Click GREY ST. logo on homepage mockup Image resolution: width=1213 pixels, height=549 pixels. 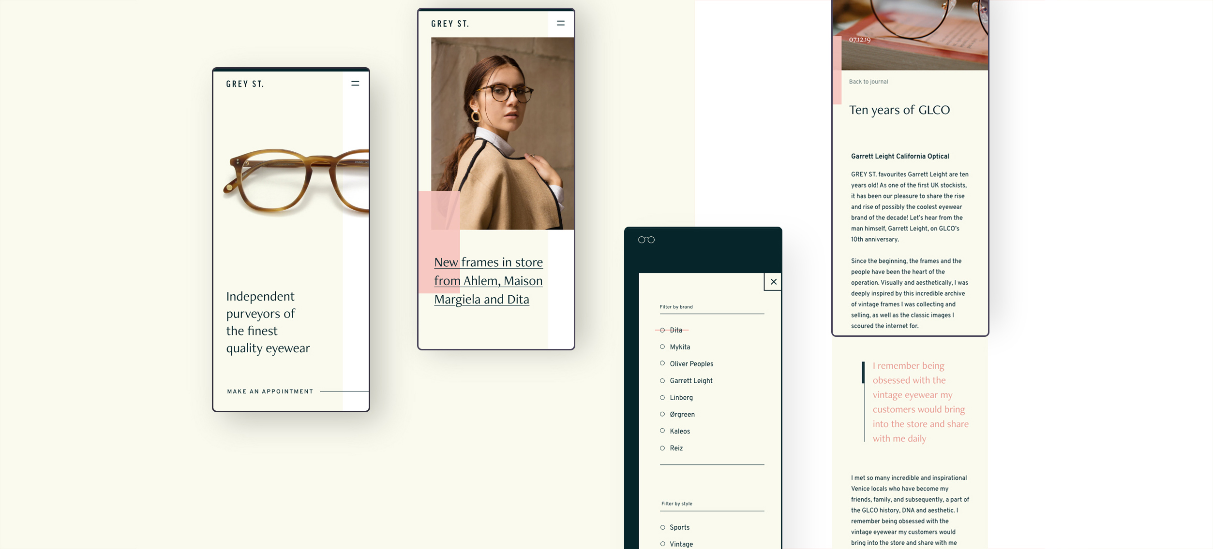pos(245,84)
